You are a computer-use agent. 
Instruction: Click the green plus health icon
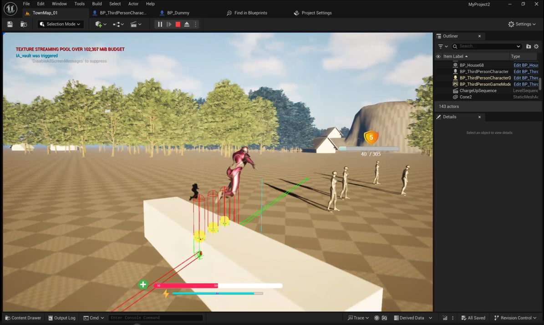click(x=143, y=284)
